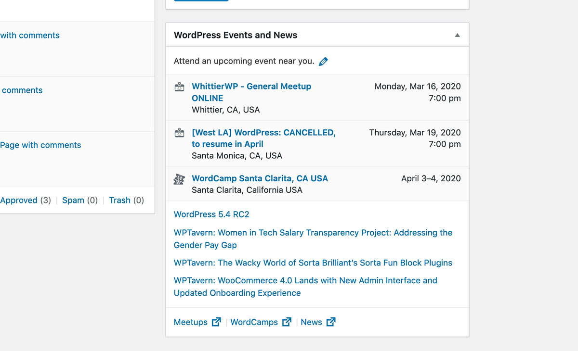The width and height of the screenshot is (578, 351).
Task: Click the WordPress Events and News heading
Action: click(x=236, y=35)
